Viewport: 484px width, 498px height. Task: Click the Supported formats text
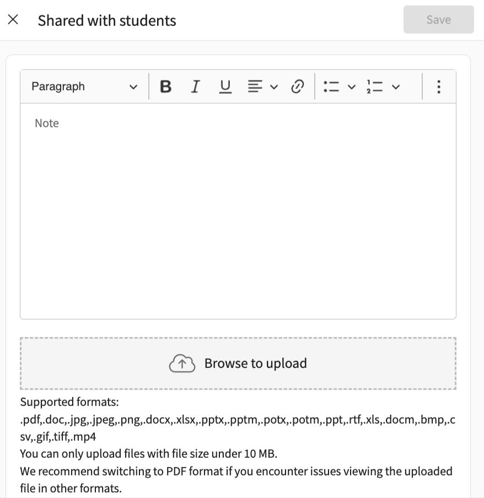coord(69,402)
